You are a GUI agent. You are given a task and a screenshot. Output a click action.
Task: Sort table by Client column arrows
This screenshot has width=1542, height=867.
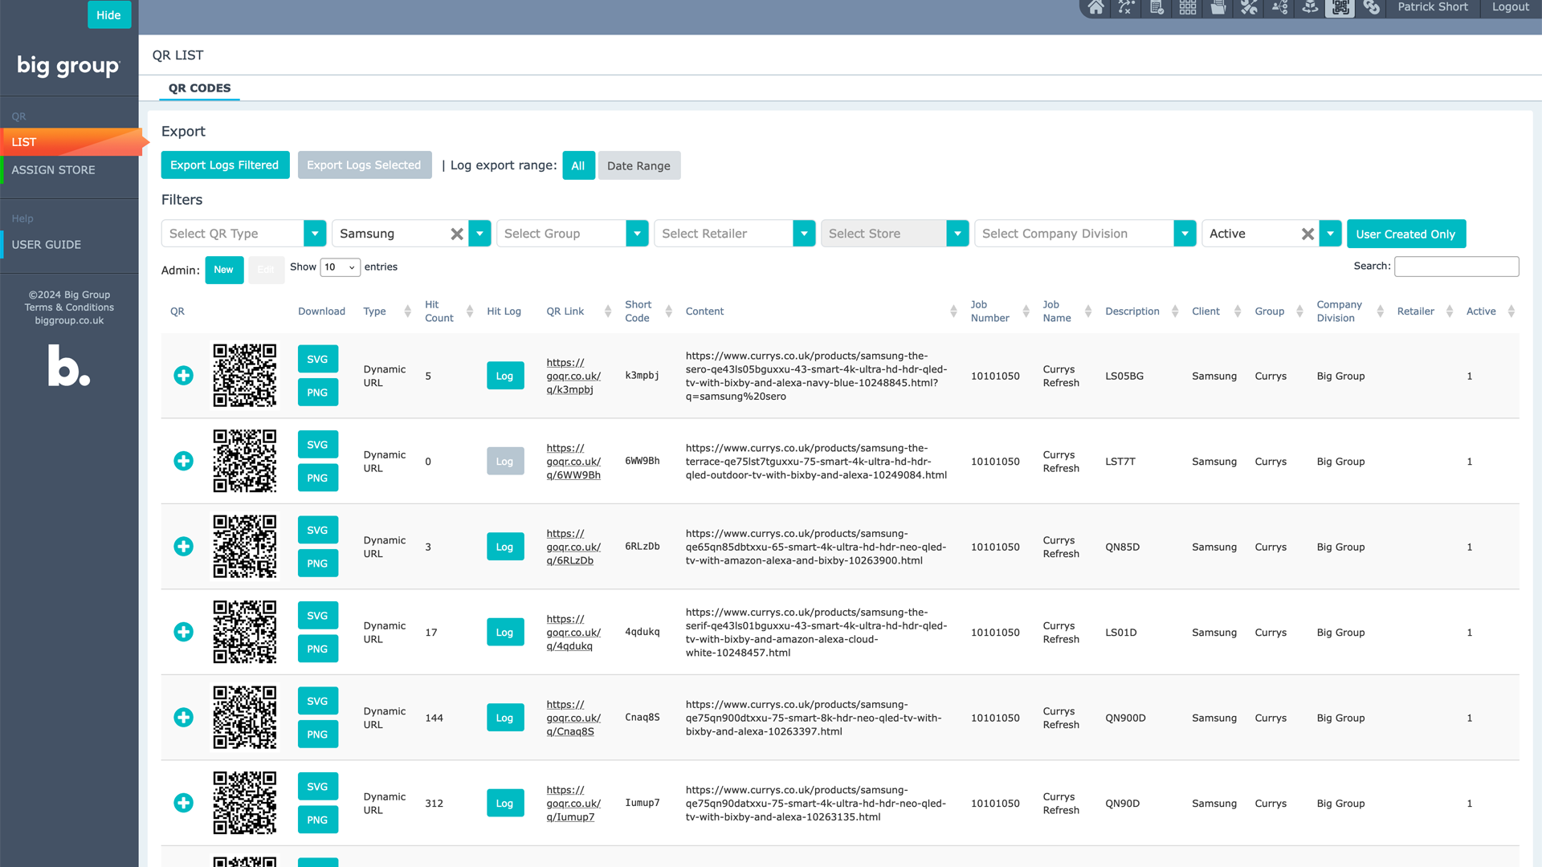tap(1238, 311)
